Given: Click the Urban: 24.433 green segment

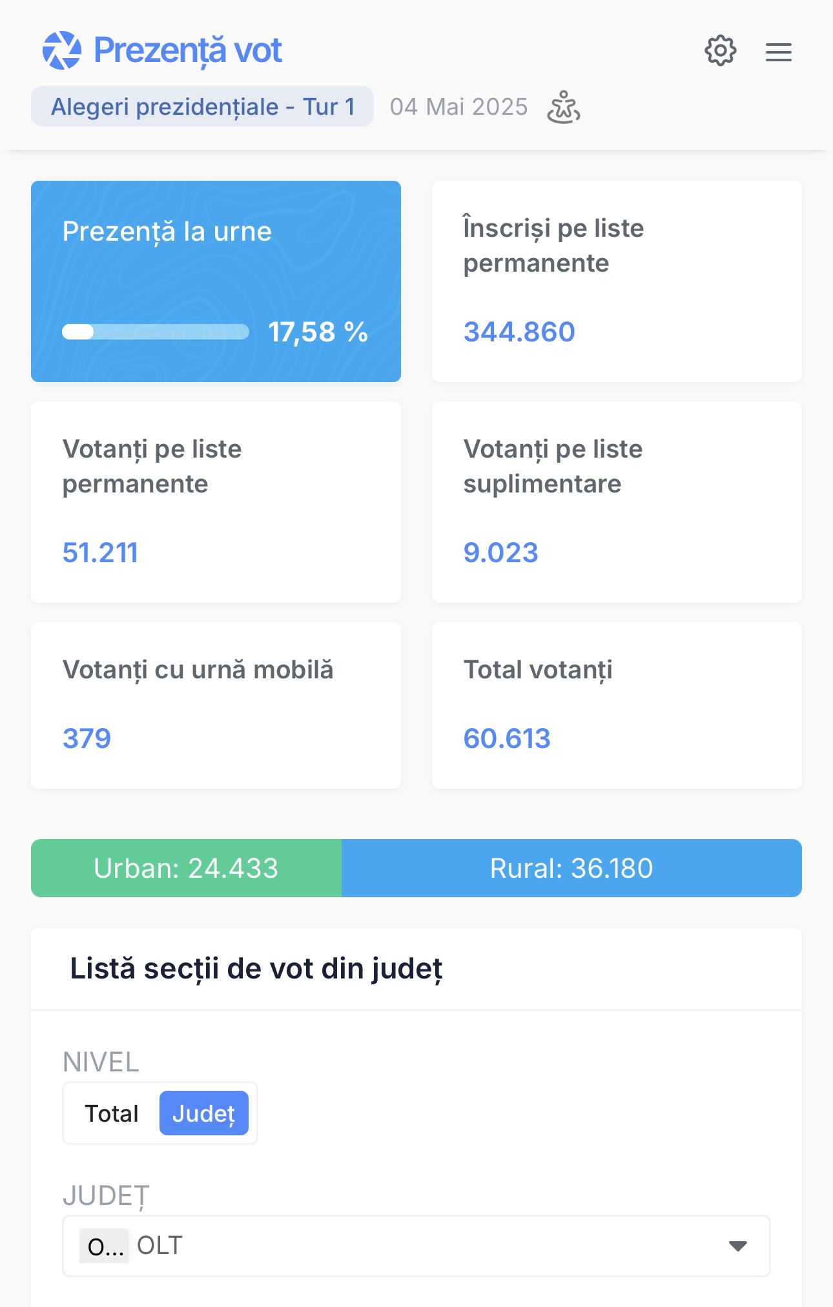Looking at the screenshot, I should click(186, 868).
